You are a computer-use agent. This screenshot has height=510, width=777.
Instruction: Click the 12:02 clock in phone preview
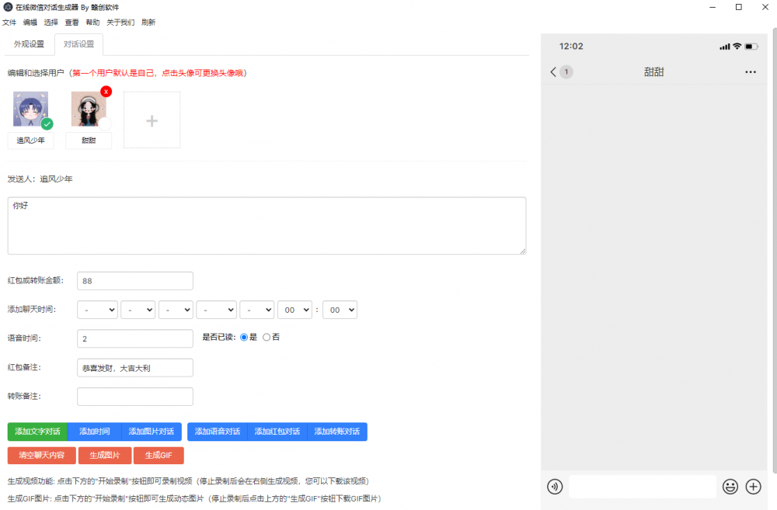(571, 47)
